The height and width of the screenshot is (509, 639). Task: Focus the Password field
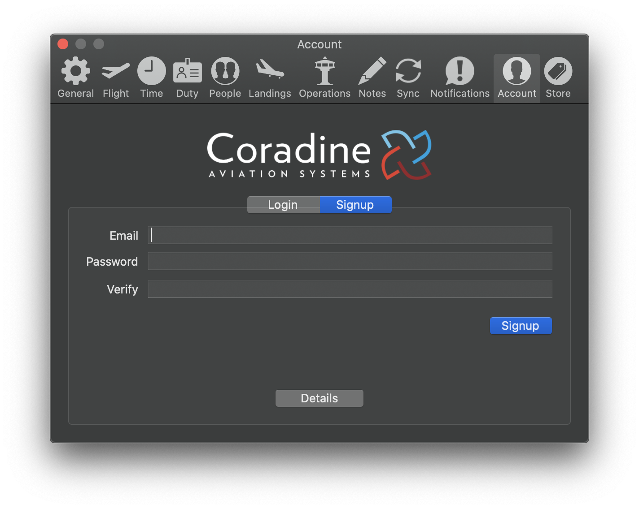click(350, 261)
